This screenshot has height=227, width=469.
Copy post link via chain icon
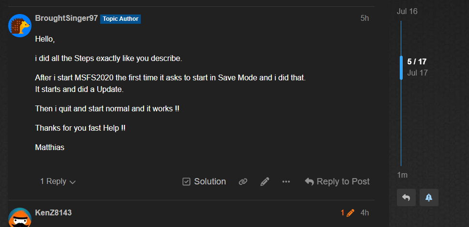(243, 182)
